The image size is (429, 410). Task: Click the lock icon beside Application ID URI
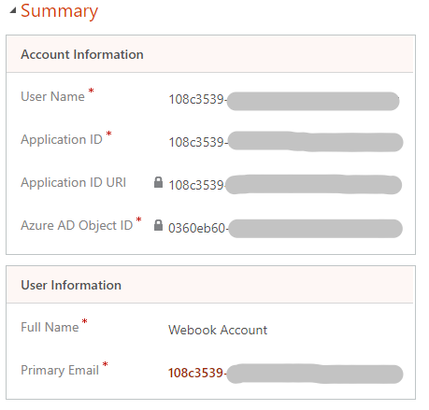coord(158,182)
